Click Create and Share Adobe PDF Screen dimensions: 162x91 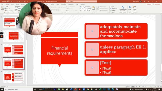[123, 9]
